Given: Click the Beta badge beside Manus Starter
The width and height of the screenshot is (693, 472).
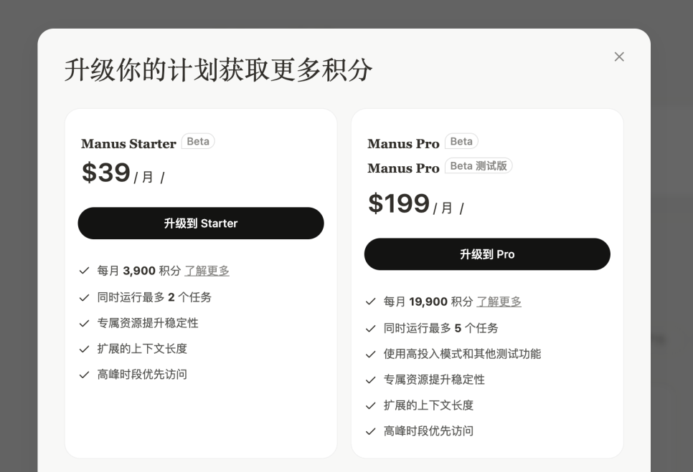Looking at the screenshot, I should pyautogui.click(x=198, y=142).
